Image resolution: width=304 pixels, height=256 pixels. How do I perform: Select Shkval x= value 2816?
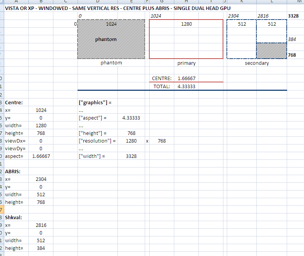click(x=41, y=225)
